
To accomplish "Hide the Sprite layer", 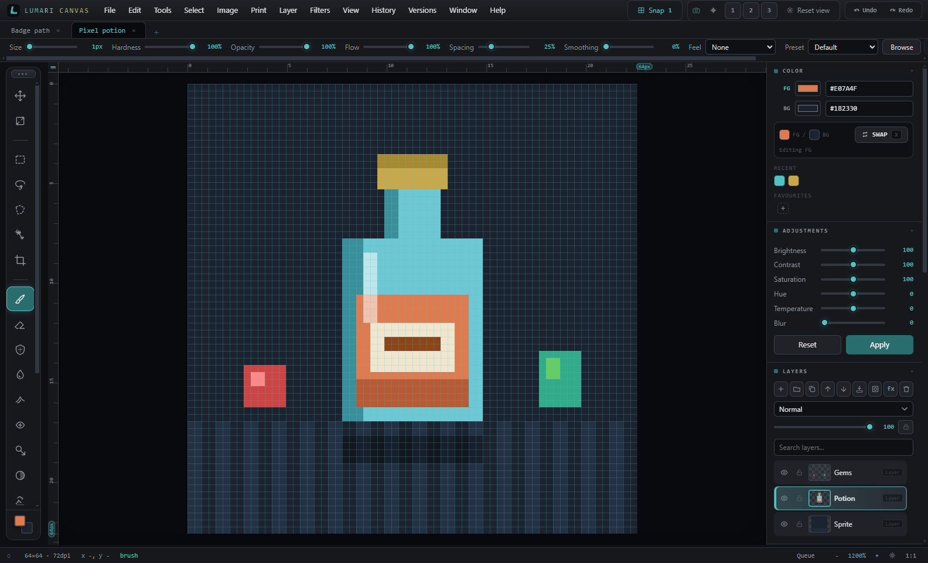I will tap(784, 524).
